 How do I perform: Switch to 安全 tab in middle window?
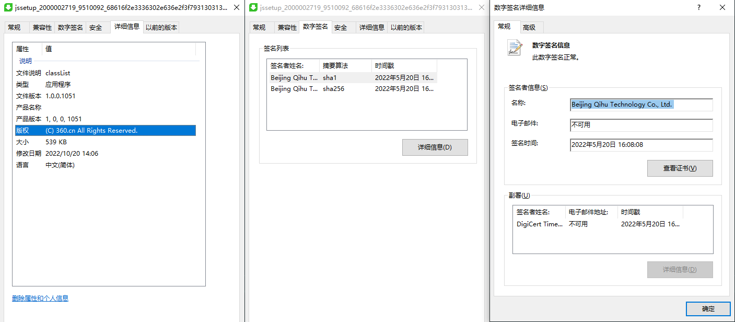point(341,28)
